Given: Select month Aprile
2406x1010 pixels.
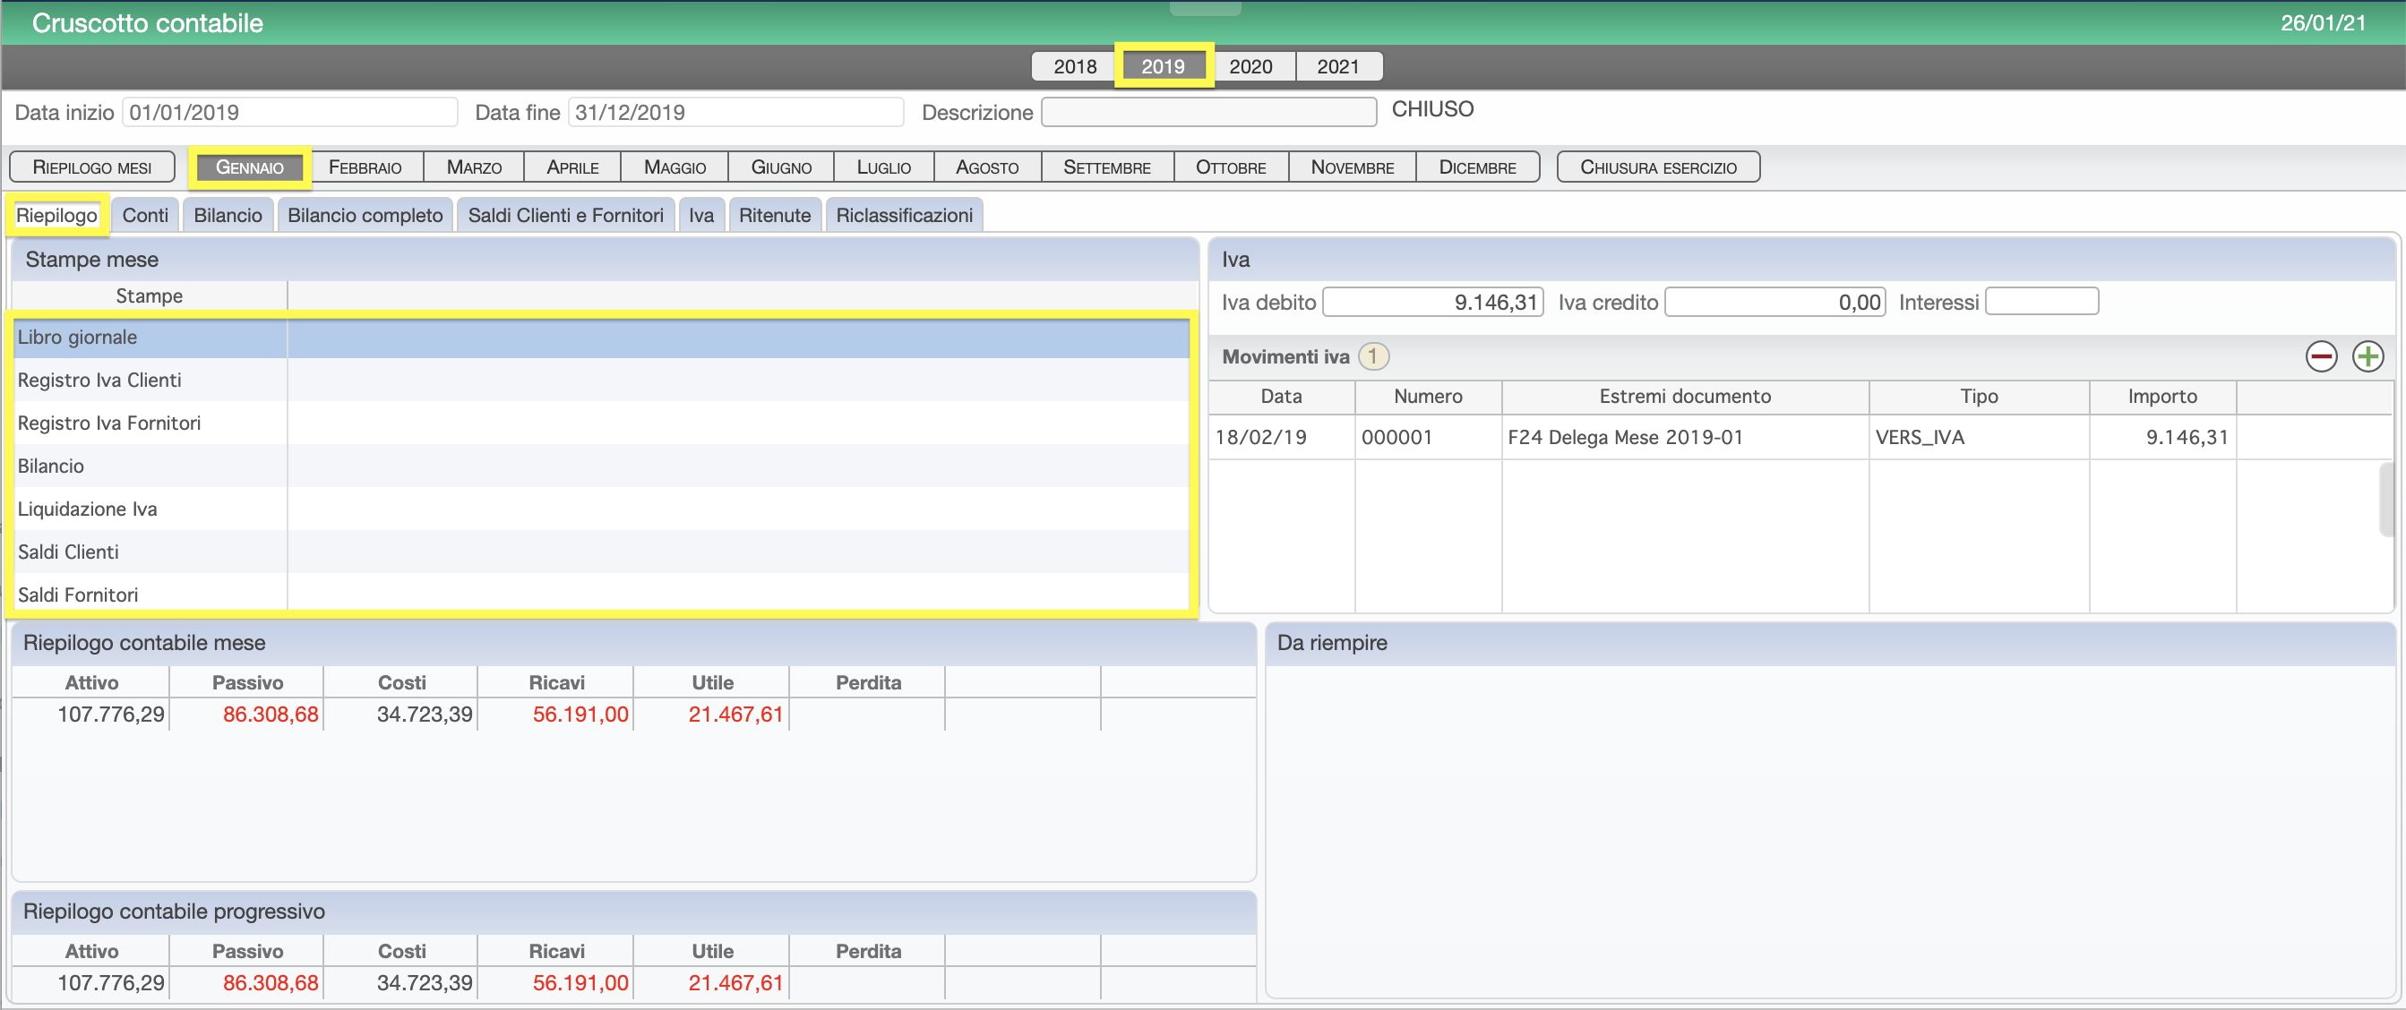Looking at the screenshot, I should 572,167.
